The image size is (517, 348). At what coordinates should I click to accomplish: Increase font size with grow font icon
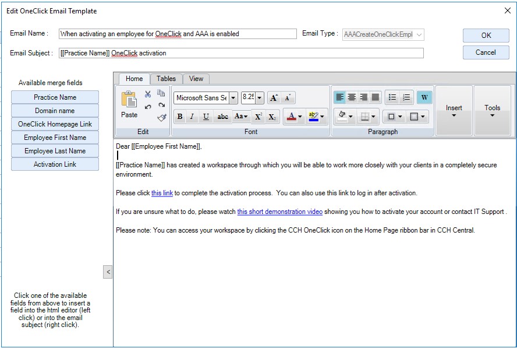tap(274, 98)
